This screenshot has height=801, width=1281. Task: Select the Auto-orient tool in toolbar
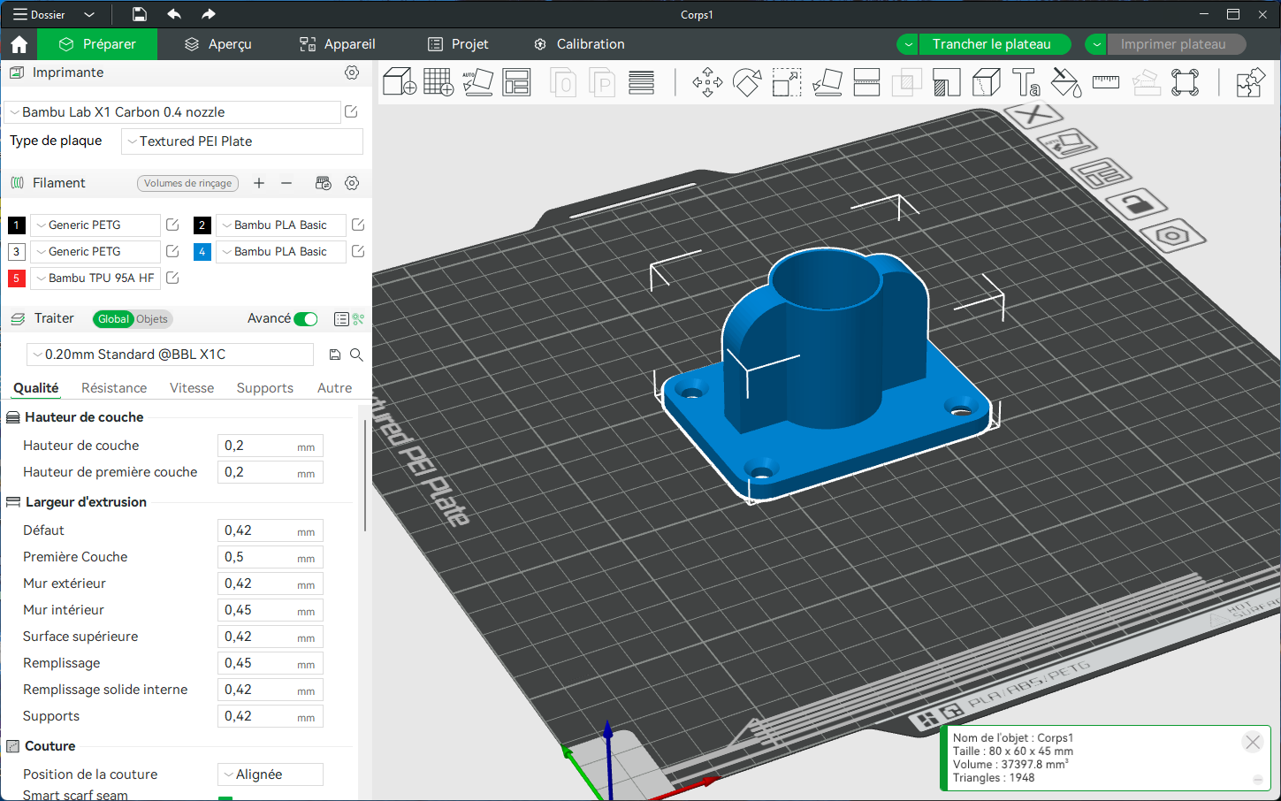tap(477, 82)
